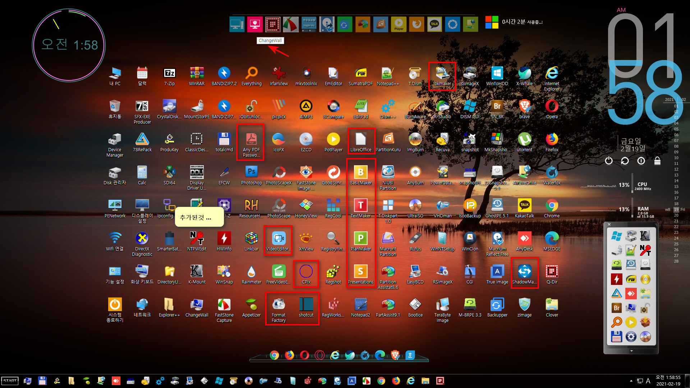Image resolution: width=690 pixels, height=388 pixels.
Task: Open Macrium Reflect Free desktop icon
Action: click(497, 244)
